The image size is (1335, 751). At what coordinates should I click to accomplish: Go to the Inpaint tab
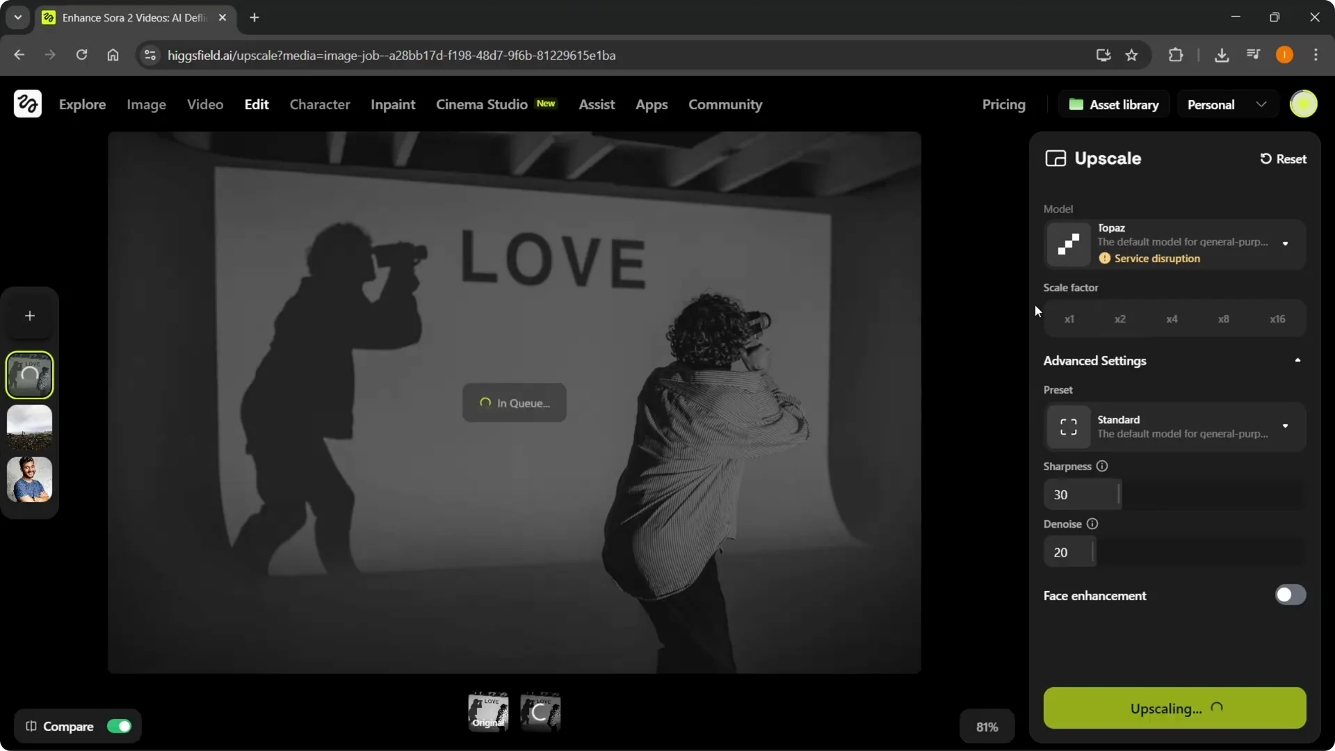393,104
